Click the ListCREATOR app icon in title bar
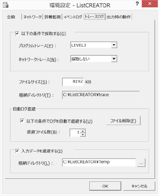Screen dimensions: 160x196 pyautogui.click(x=5, y=5)
